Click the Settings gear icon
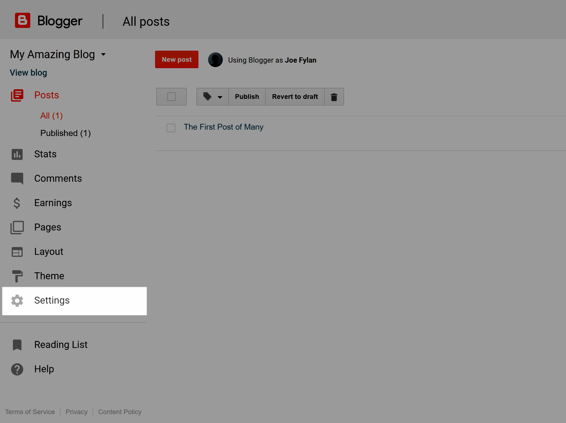The image size is (566, 423). click(x=17, y=301)
